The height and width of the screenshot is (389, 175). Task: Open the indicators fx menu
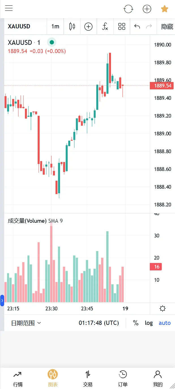105,27
